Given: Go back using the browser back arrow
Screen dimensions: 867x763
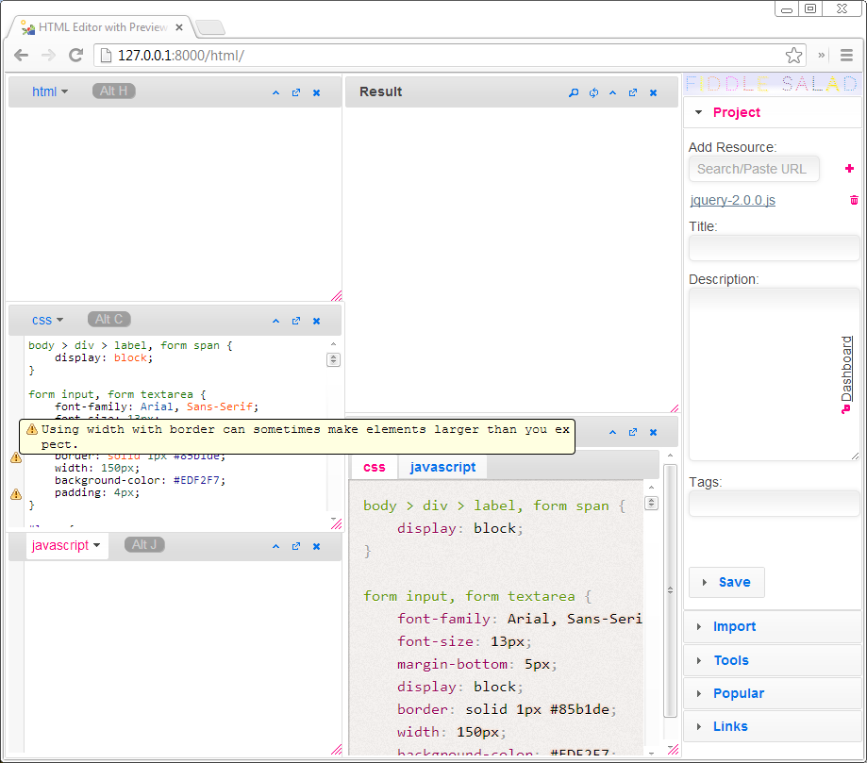Looking at the screenshot, I should (22, 56).
